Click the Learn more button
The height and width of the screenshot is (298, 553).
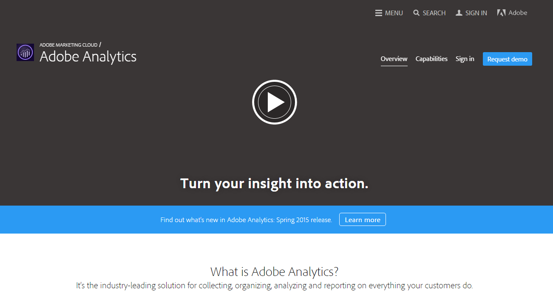click(363, 220)
